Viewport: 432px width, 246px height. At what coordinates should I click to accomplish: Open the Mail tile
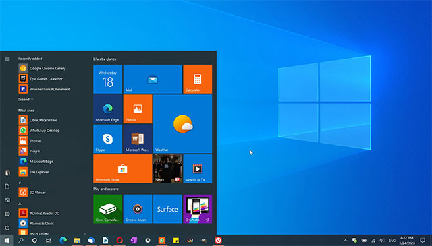(153, 80)
